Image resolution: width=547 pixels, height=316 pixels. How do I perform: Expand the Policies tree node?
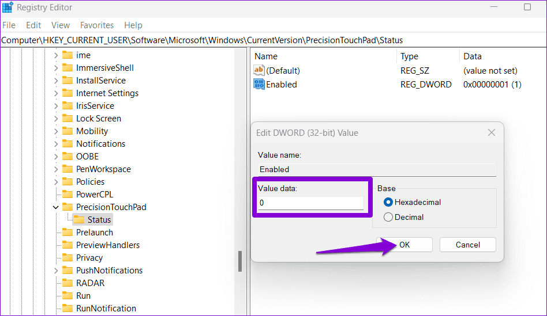[x=56, y=182]
